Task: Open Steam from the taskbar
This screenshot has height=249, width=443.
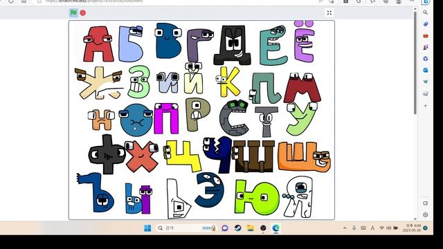Action: click(x=237, y=228)
